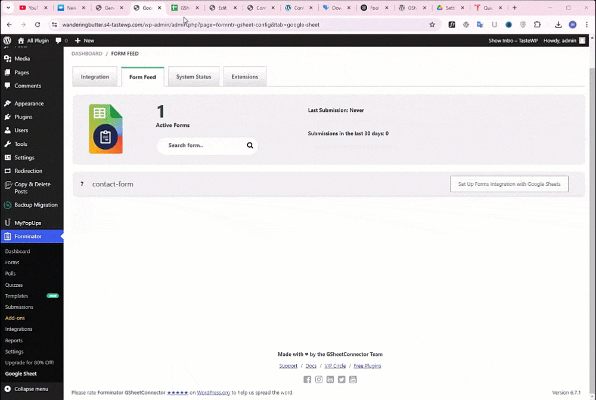This screenshot has height=400, width=596.
Task: Click the browser back arrow
Action: 9,24
